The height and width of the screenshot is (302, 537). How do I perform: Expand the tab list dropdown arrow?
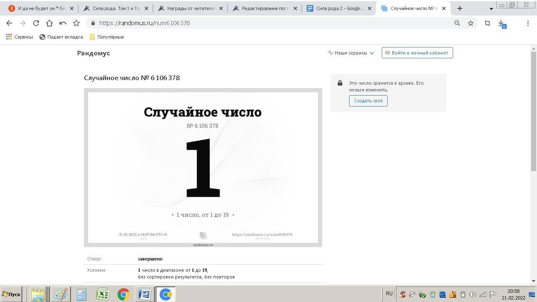[x=491, y=9]
